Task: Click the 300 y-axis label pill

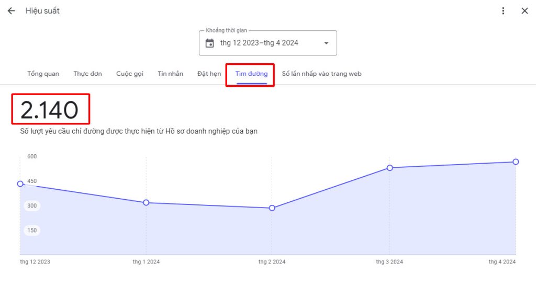Action: (32, 206)
